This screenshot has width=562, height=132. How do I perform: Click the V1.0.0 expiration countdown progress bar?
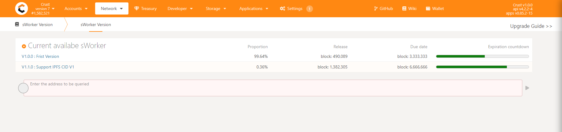pos(482,56)
